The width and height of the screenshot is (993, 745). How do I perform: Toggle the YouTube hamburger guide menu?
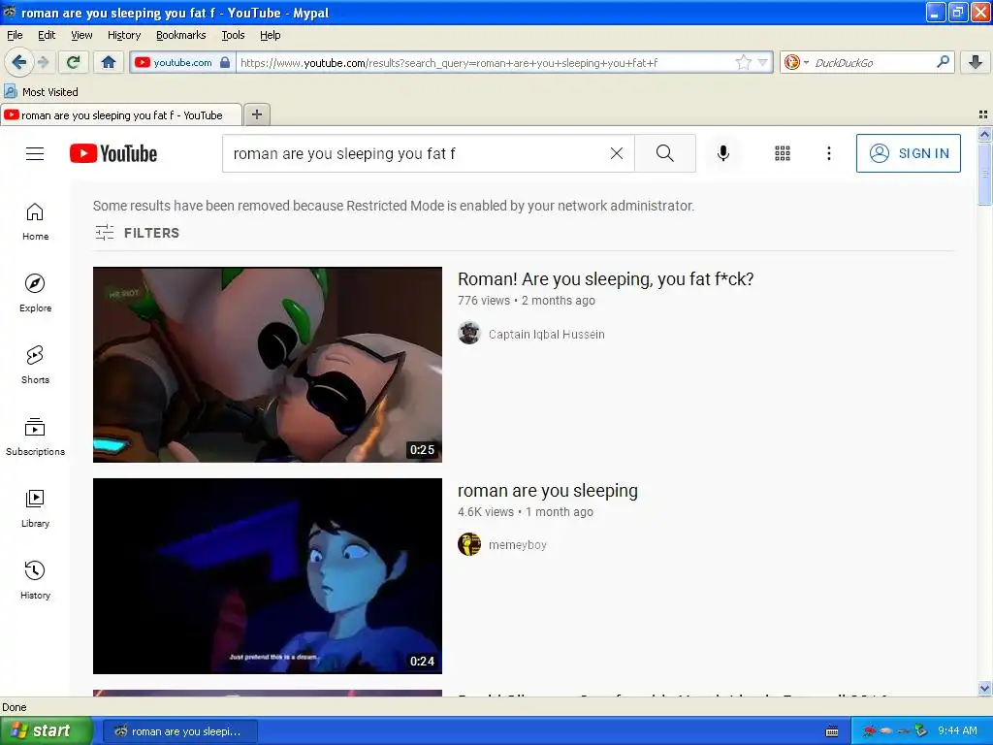tap(35, 153)
